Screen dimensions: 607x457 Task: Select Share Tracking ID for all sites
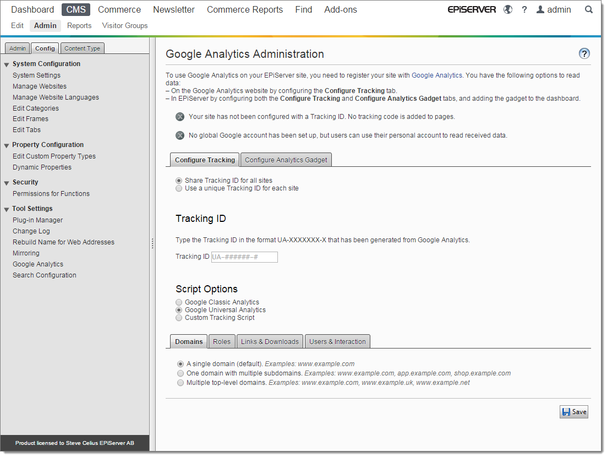tap(179, 179)
